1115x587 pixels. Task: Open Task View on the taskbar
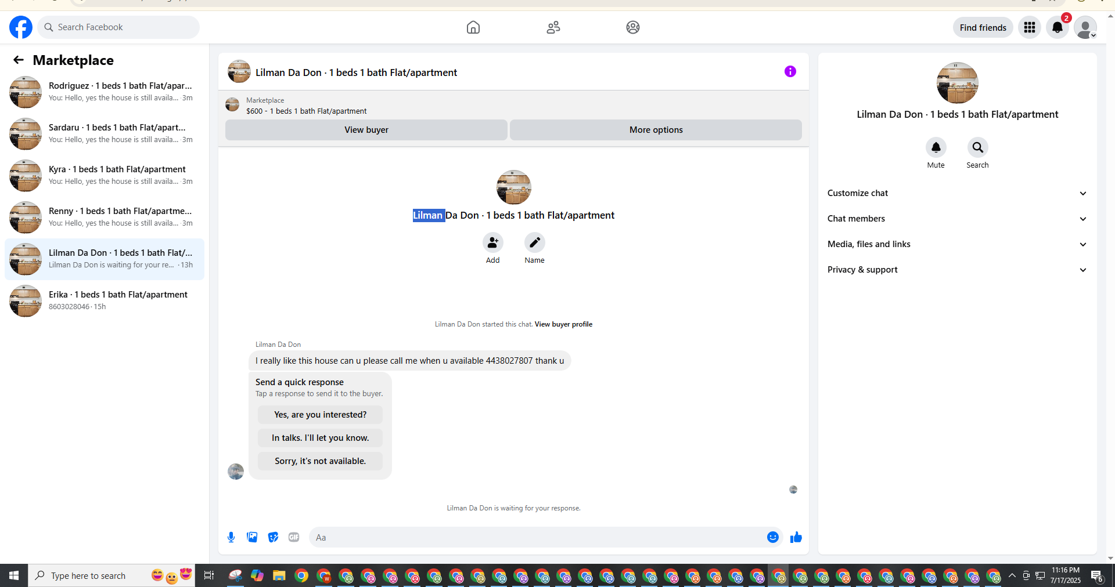(x=208, y=575)
